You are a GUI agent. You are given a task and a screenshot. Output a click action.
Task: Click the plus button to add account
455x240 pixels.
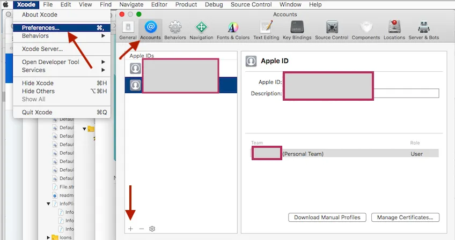click(130, 229)
